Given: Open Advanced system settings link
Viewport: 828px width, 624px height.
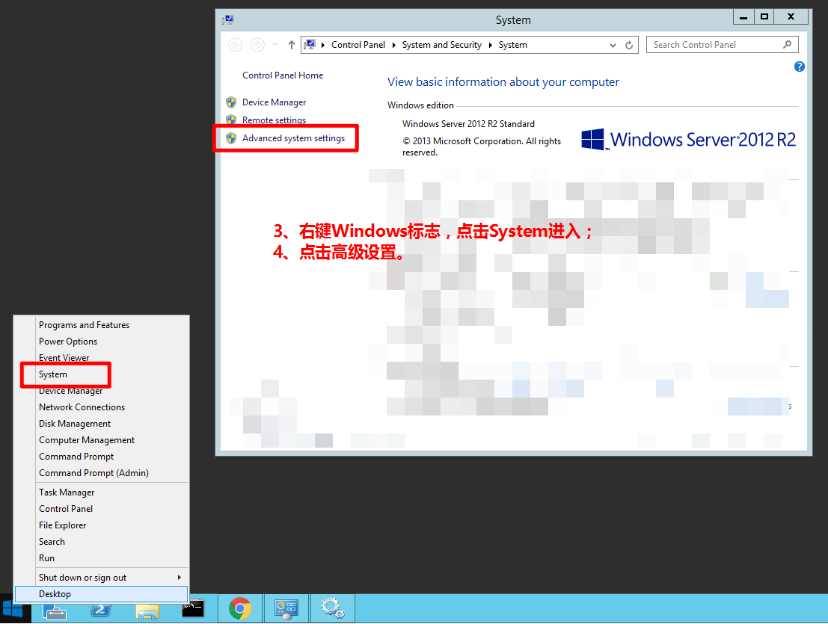Looking at the screenshot, I should tap(294, 138).
